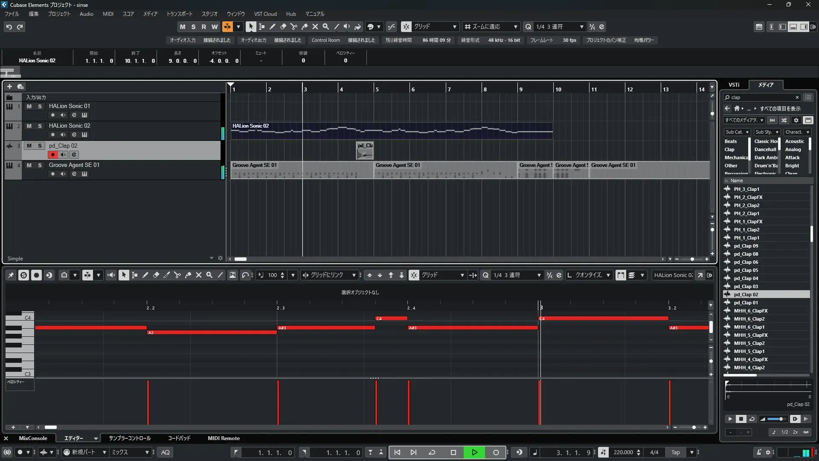Screen dimensions: 819x461
Task: Solo the Groove Agent SE 01 track
Action: coord(40,165)
